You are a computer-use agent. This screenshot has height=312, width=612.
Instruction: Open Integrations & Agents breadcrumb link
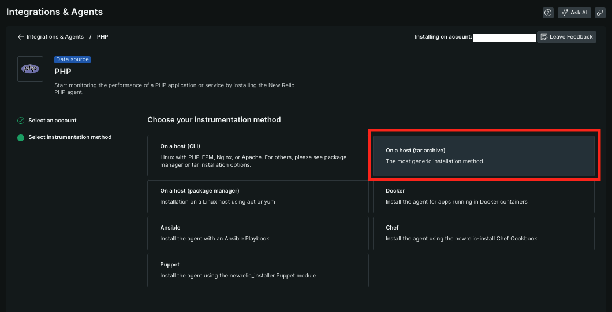(x=55, y=37)
